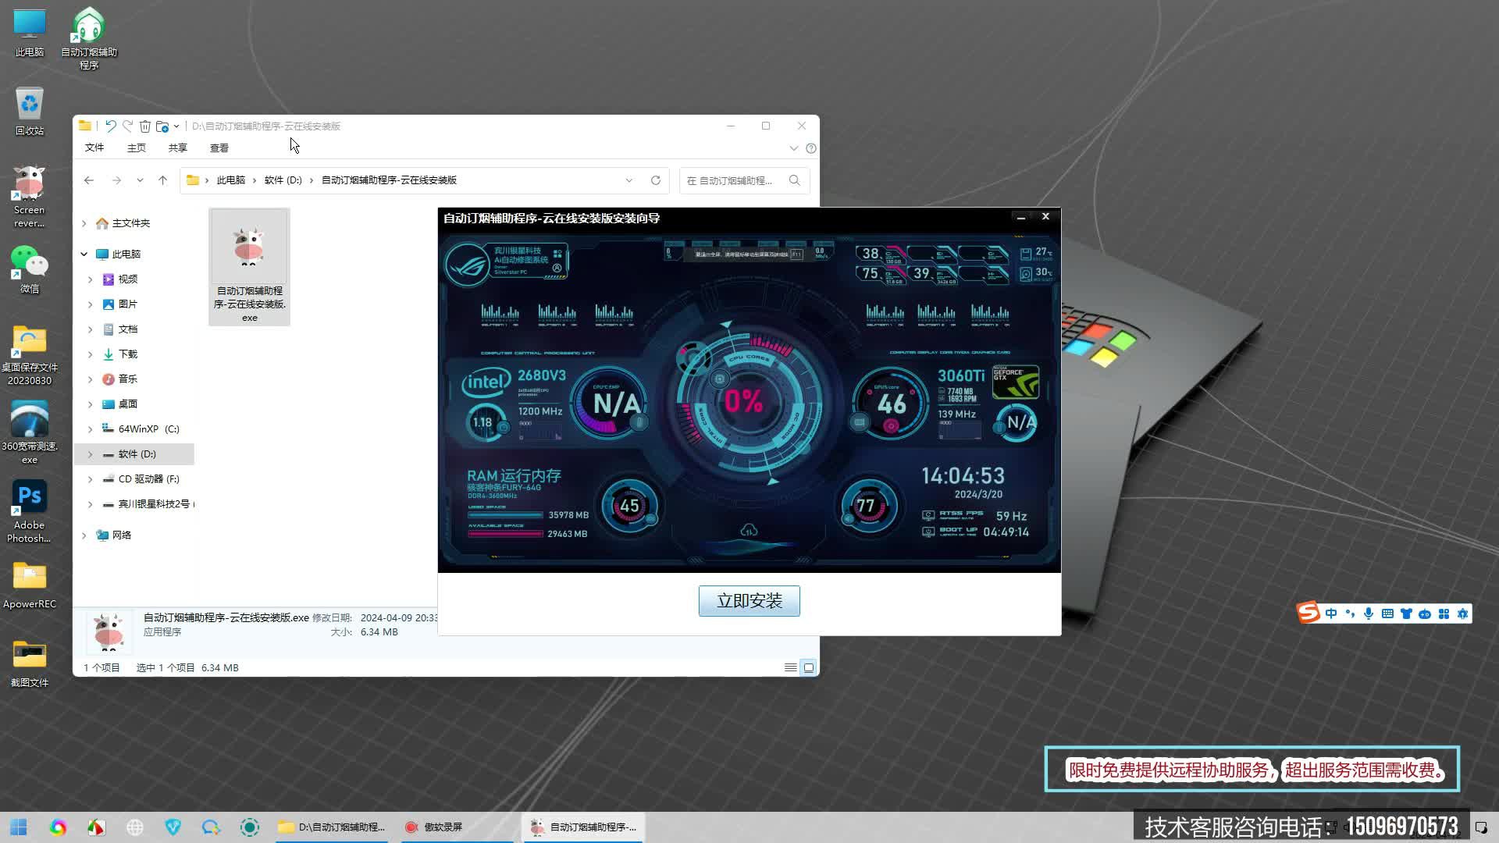Open the 主页 ribbon tab
The image size is (1499, 843).
137,148
